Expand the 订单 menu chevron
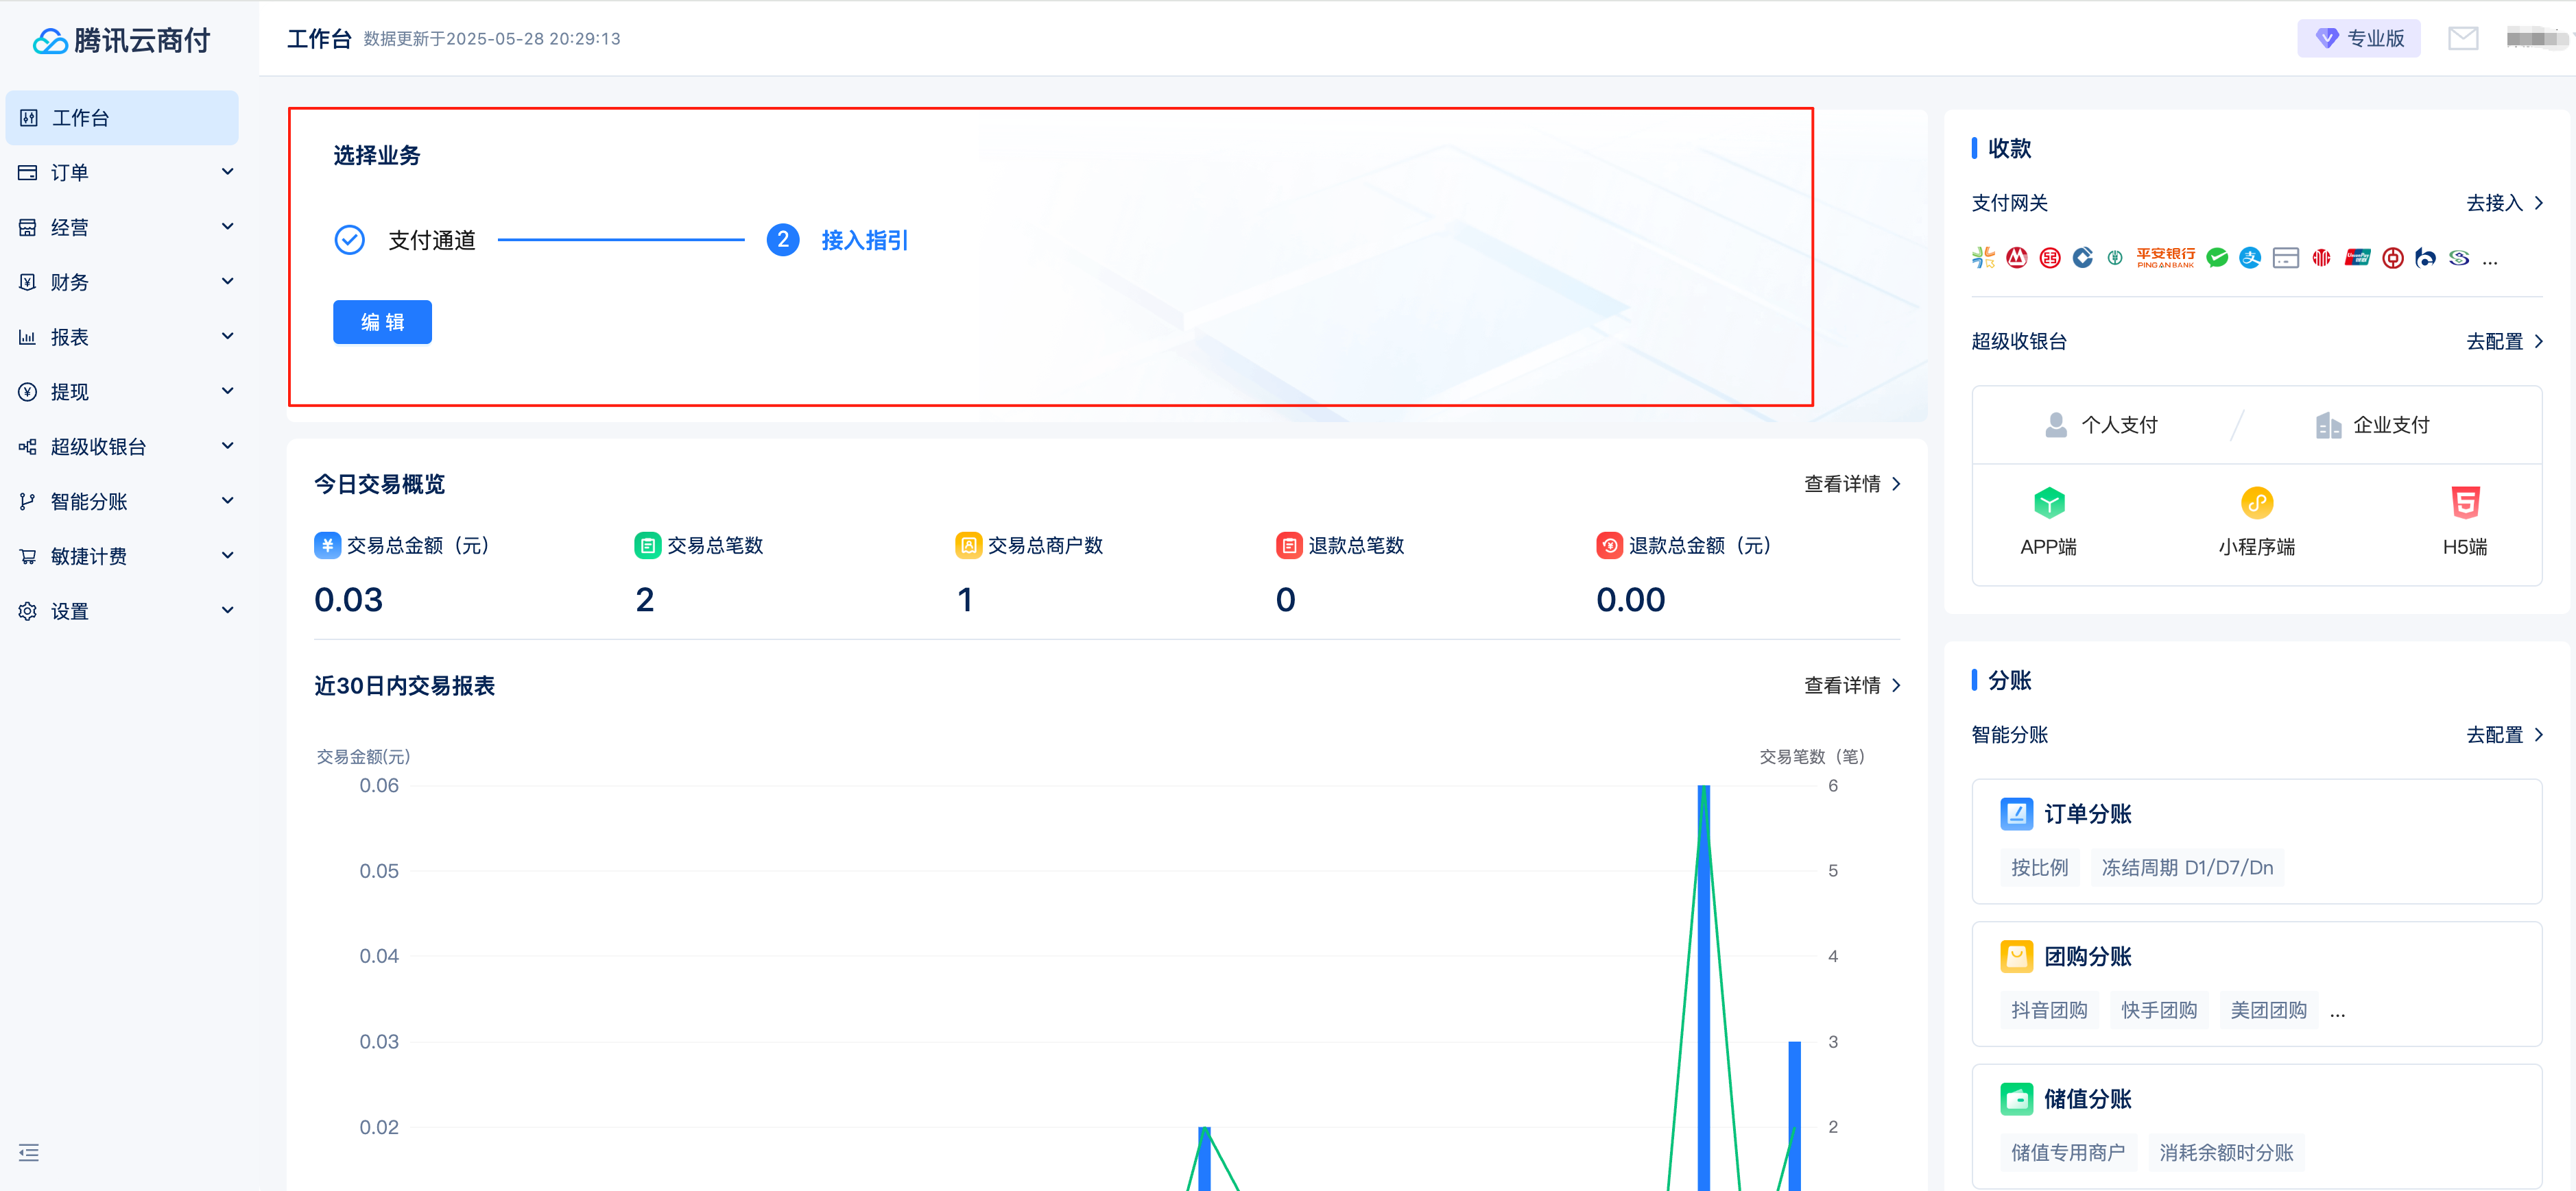Screen dimensions: 2576x1191 (x=227, y=172)
